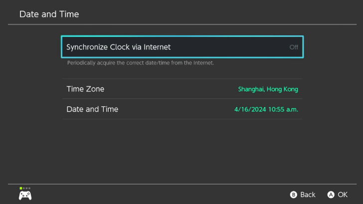363x204 pixels.
Task: Open the Time Zone setting
Action: pyautogui.click(x=182, y=89)
